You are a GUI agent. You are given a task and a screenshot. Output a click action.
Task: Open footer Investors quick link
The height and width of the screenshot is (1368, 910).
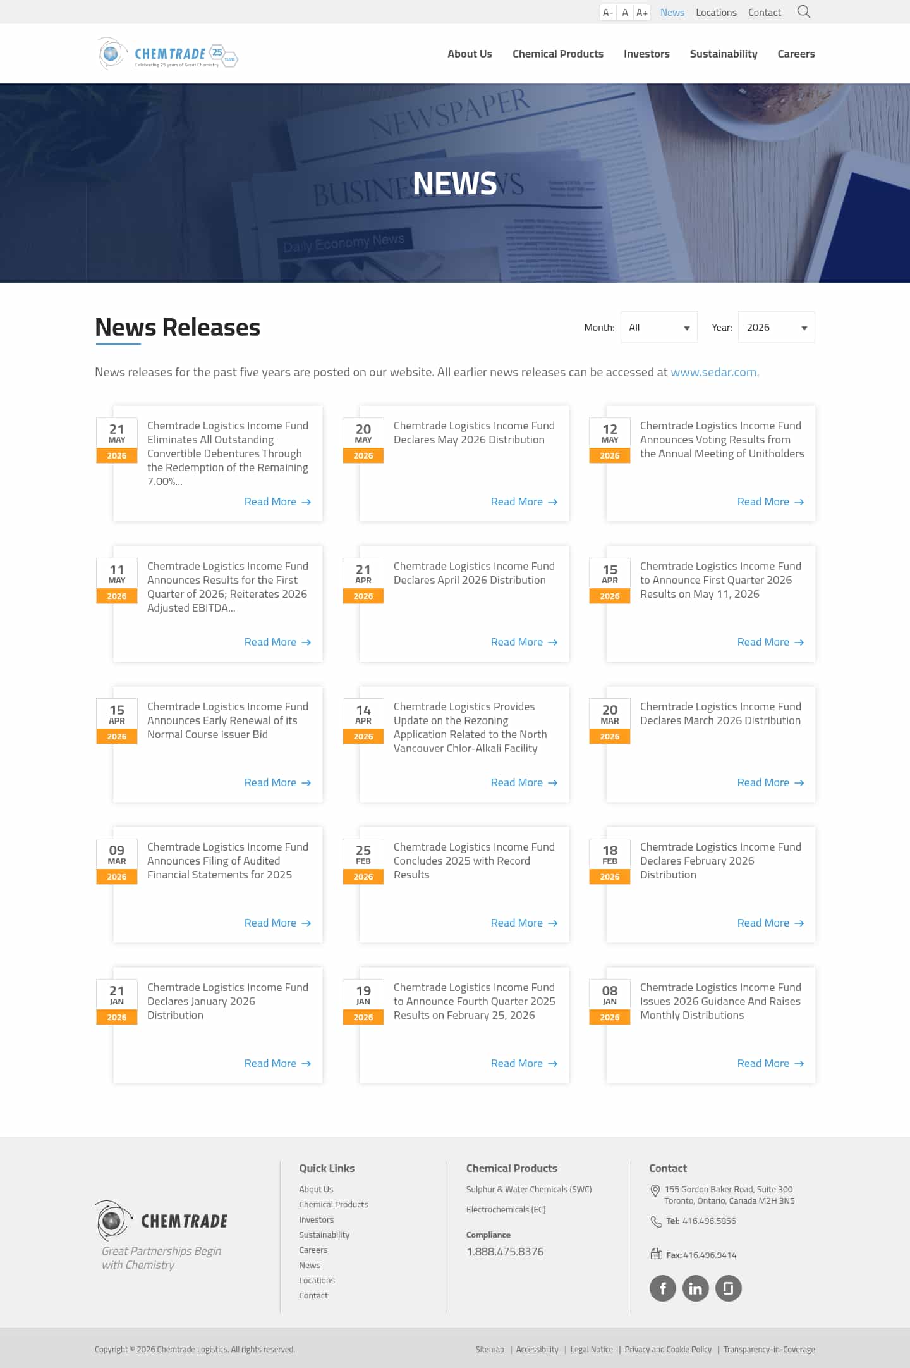click(x=317, y=1219)
